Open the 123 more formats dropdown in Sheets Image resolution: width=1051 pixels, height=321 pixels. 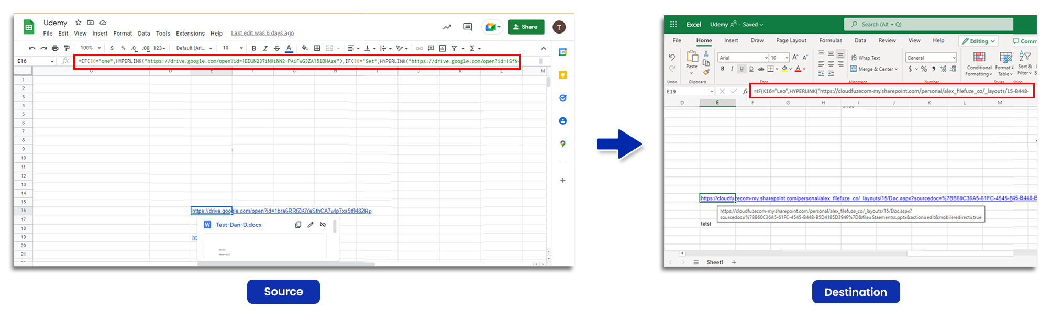(x=159, y=48)
